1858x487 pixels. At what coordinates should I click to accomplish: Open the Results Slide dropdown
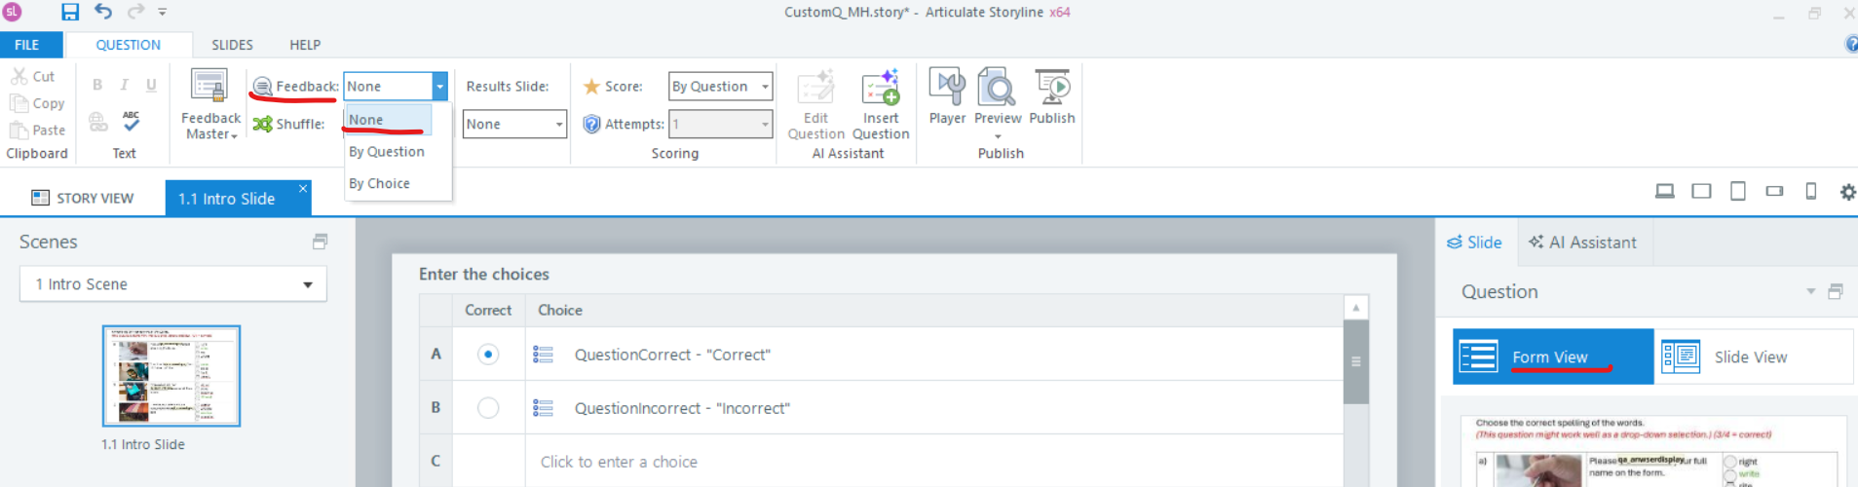tap(514, 124)
